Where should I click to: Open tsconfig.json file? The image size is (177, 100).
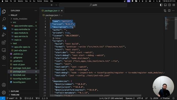point(19,82)
